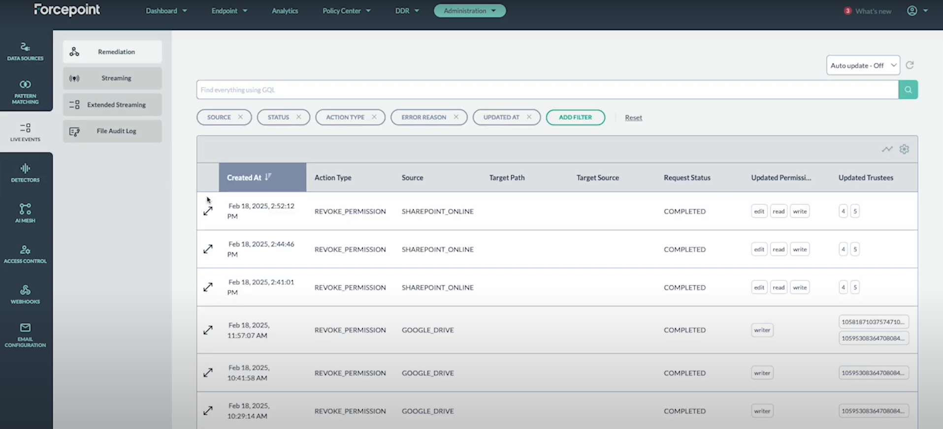The image size is (943, 429).
Task: Click the table settings gear icon
Action: tap(904, 149)
